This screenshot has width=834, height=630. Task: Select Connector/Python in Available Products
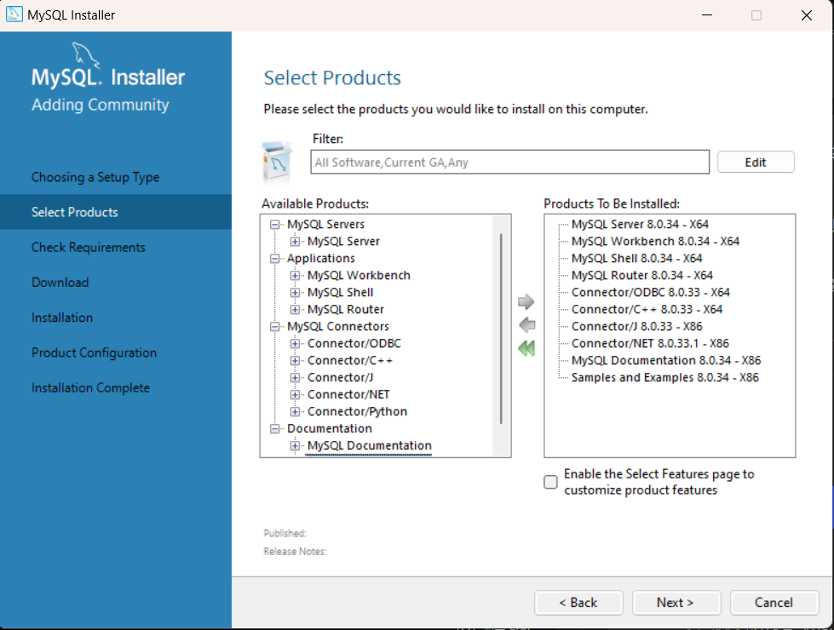[358, 411]
